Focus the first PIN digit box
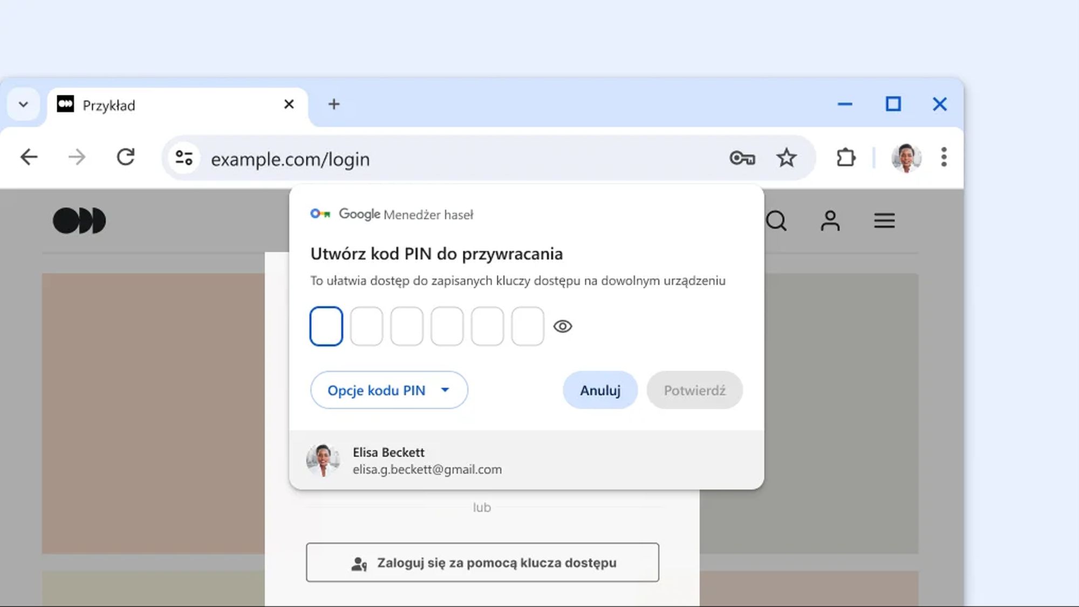 326,326
